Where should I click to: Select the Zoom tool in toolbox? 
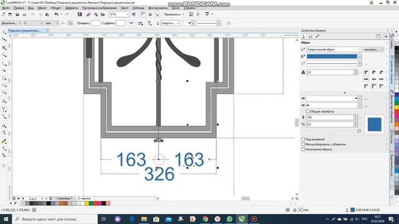(4, 55)
